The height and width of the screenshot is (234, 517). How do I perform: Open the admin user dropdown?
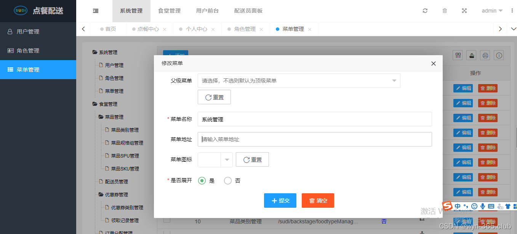492,11
